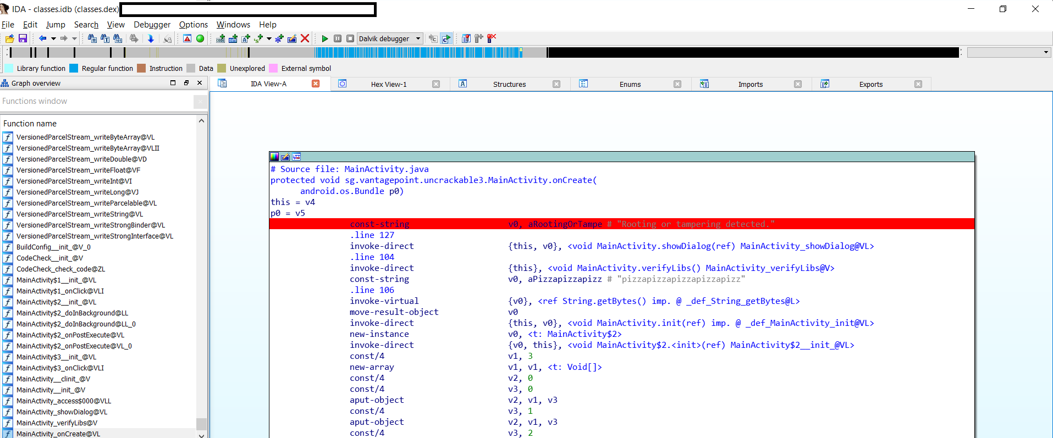Click the green circle toolbar icon
The width and height of the screenshot is (1053, 438).
pos(200,38)
